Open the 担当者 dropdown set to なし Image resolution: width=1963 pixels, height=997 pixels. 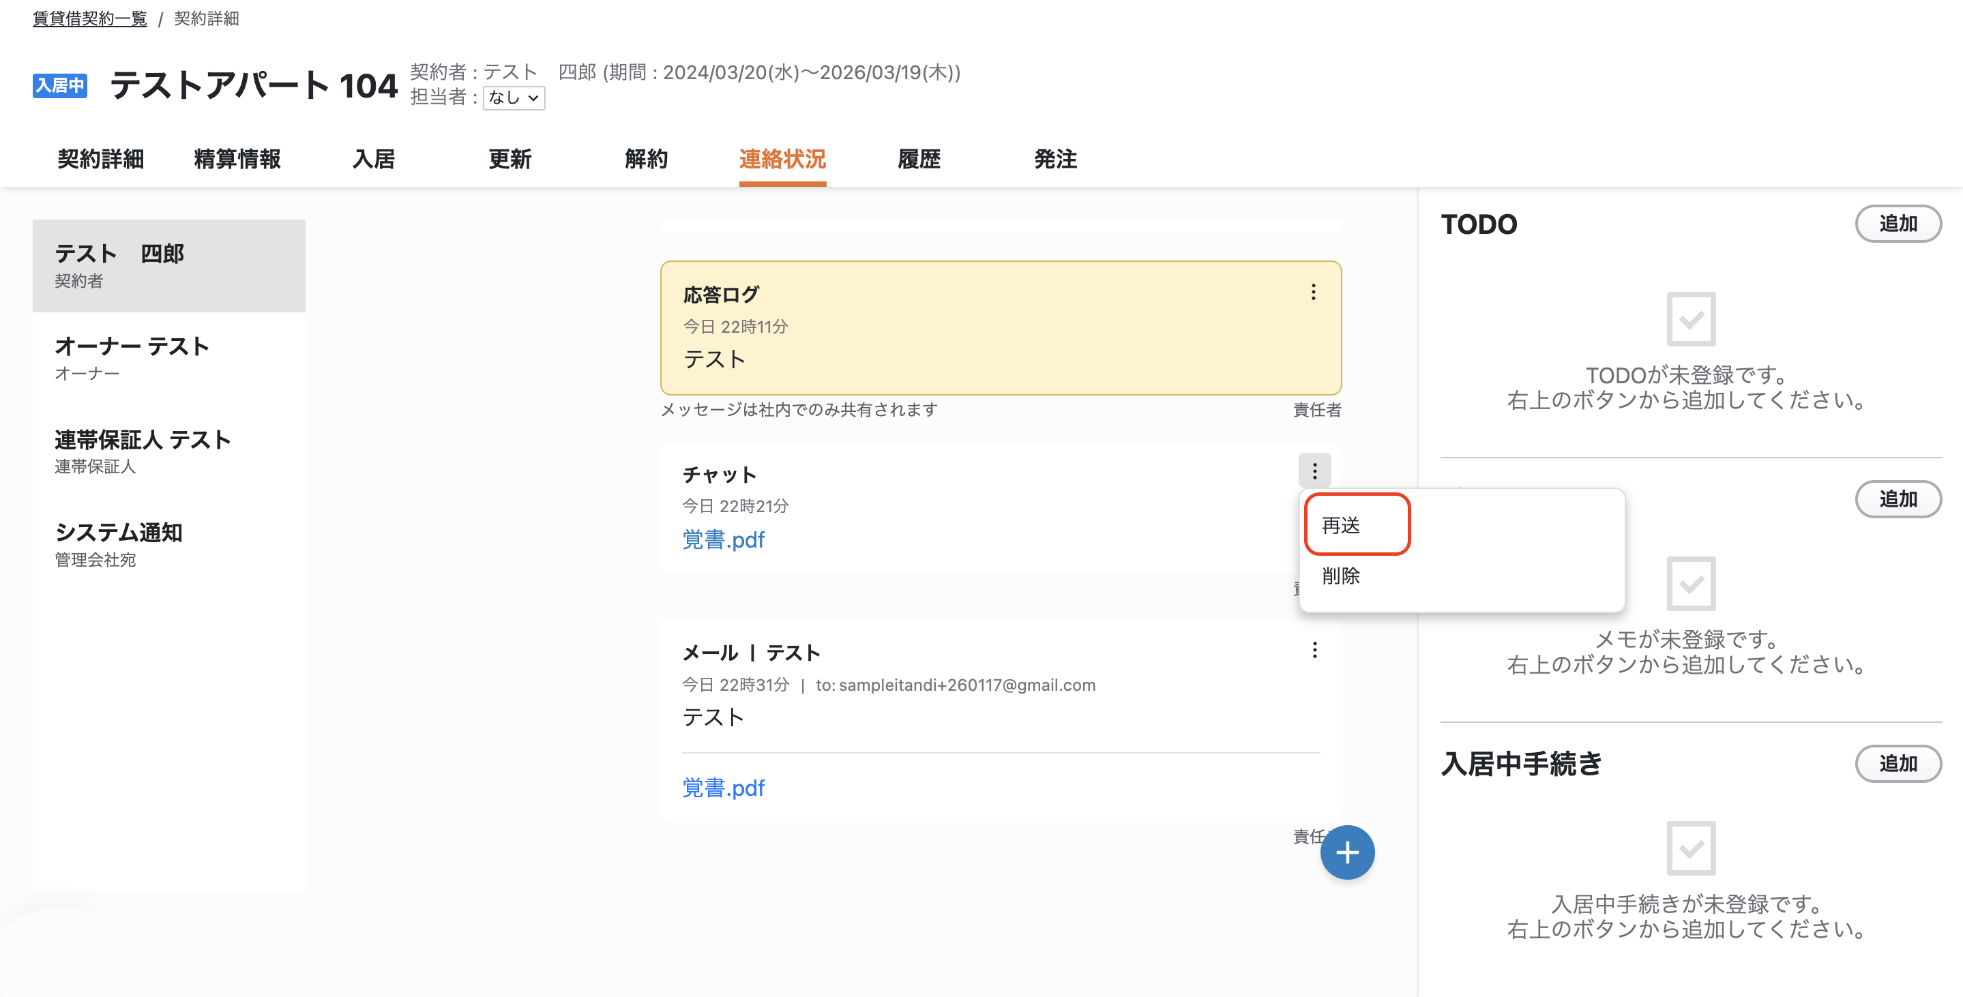tap(514, 98)
